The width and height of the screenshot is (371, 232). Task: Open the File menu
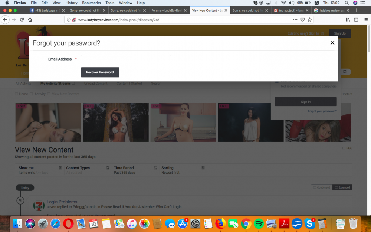[34, 3]
